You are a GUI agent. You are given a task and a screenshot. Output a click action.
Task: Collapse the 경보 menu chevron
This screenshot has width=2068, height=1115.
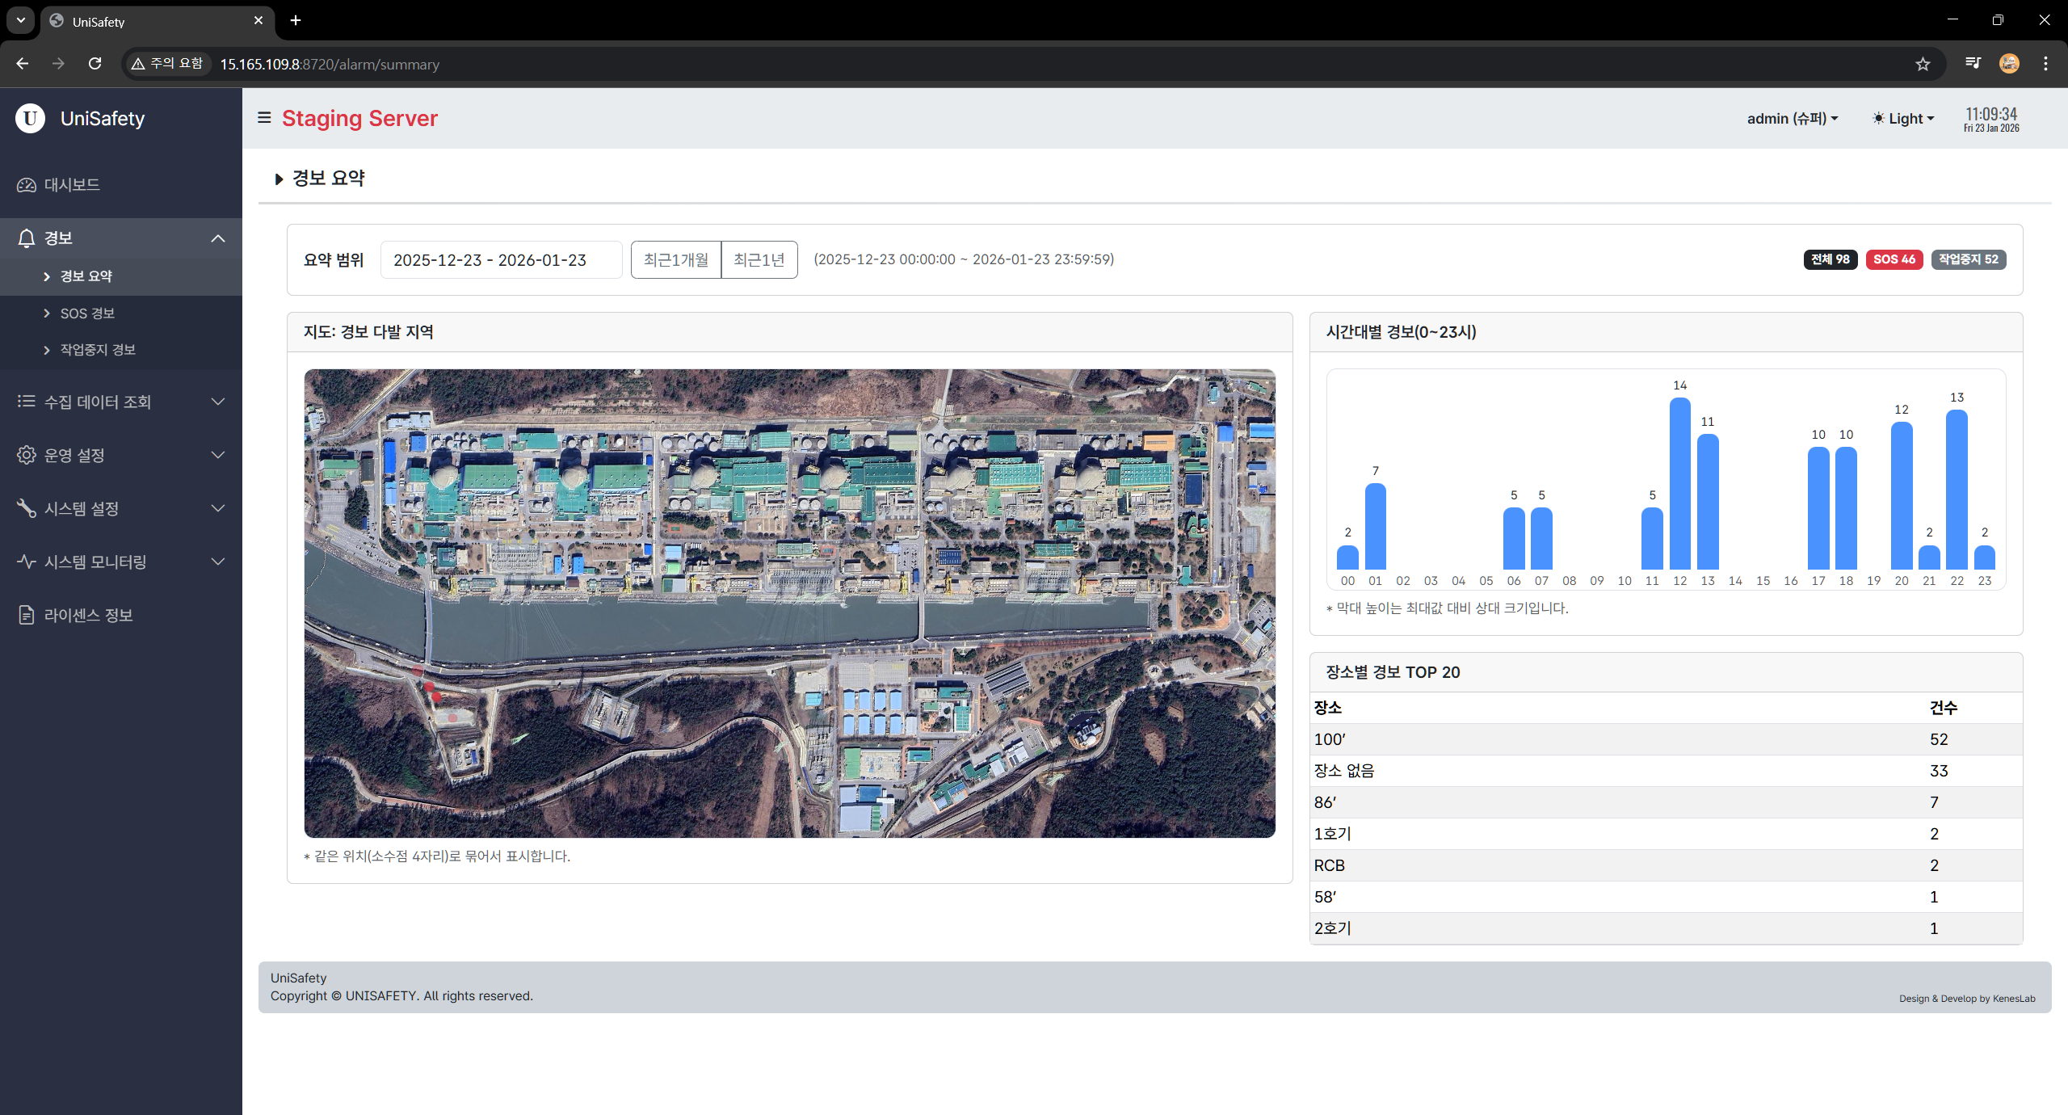[x=218, y=238]
